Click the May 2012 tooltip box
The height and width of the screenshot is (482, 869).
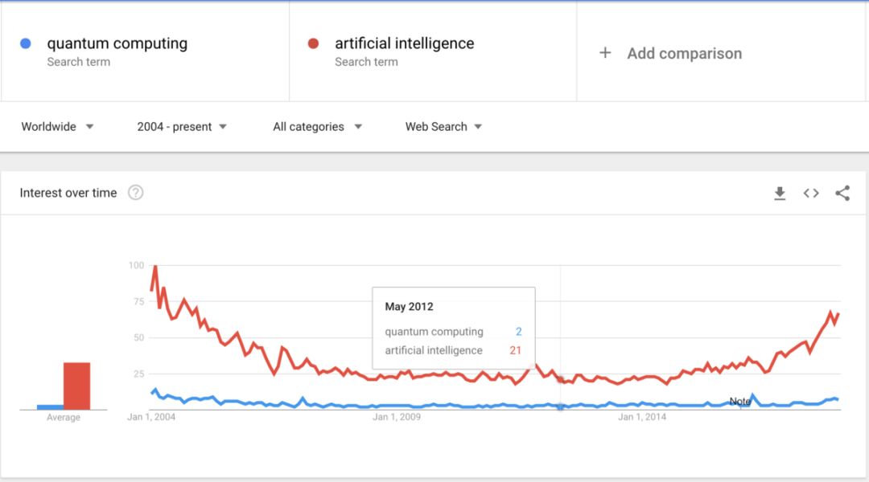(453, 329)
